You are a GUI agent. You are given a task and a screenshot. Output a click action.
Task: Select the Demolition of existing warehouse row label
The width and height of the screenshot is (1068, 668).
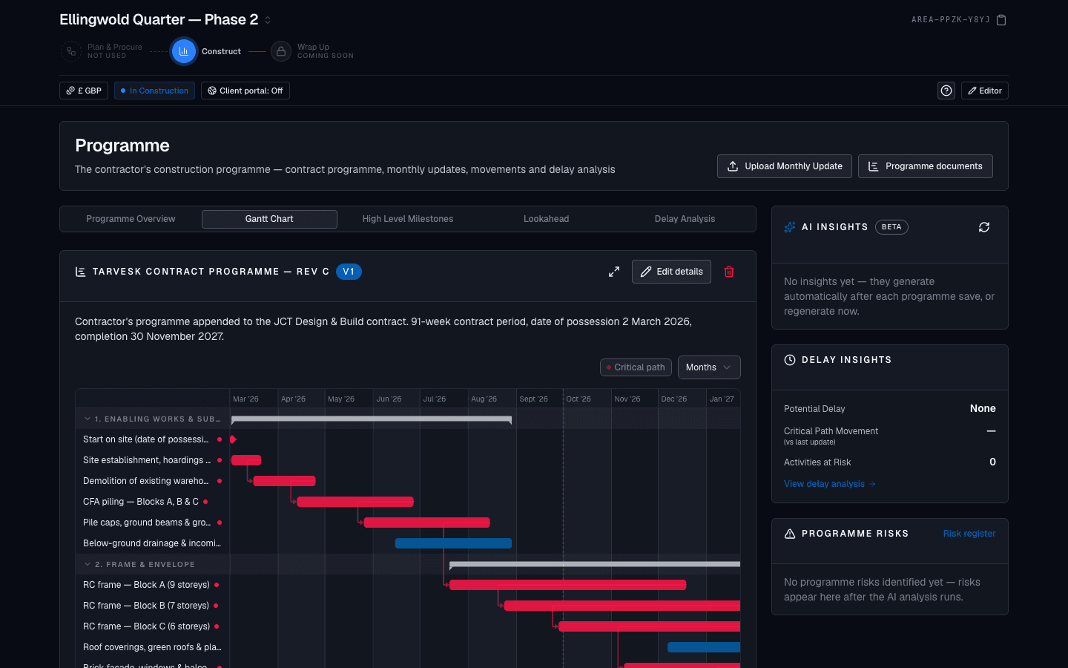(x=145, y=481)
